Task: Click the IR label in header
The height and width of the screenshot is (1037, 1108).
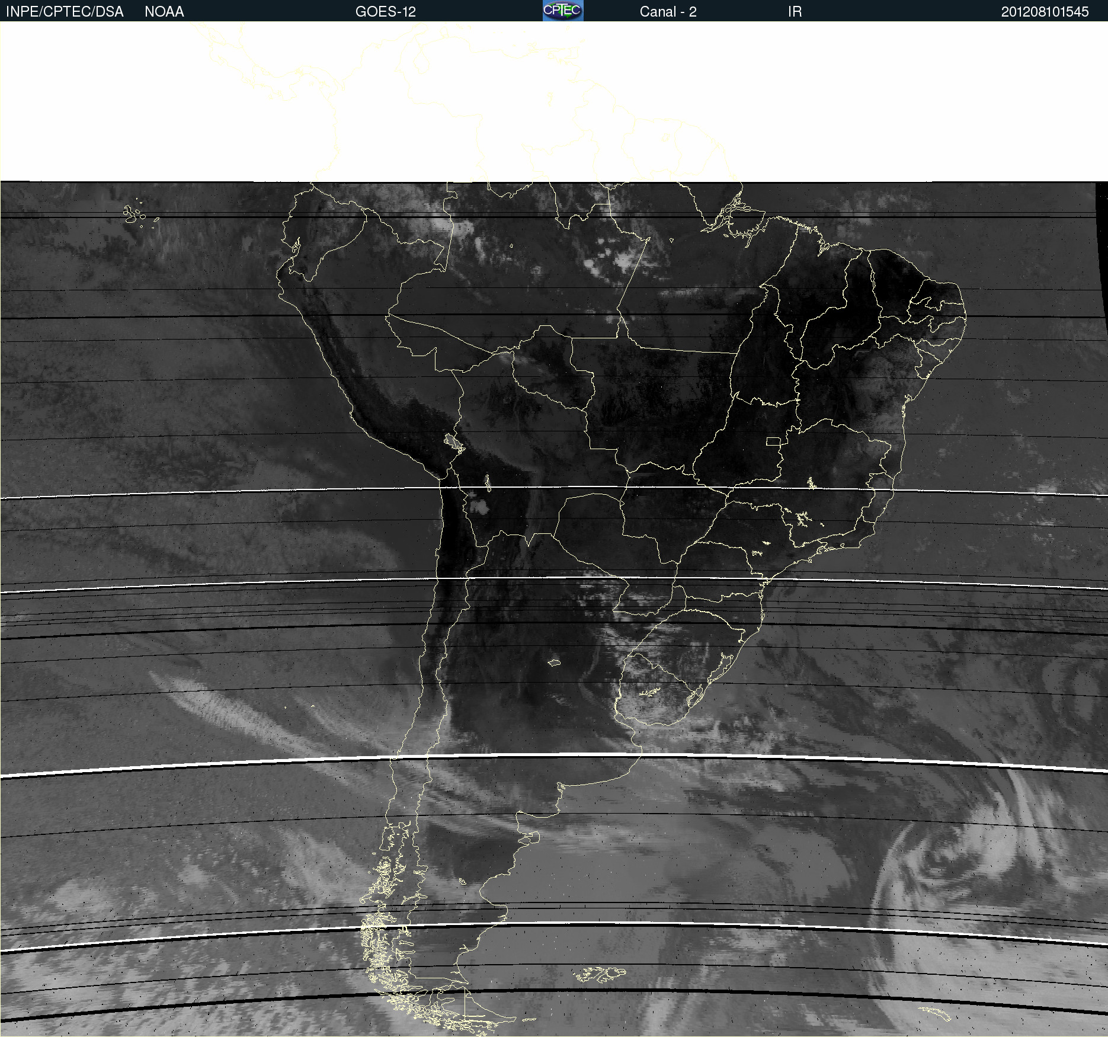Action: 795,12
